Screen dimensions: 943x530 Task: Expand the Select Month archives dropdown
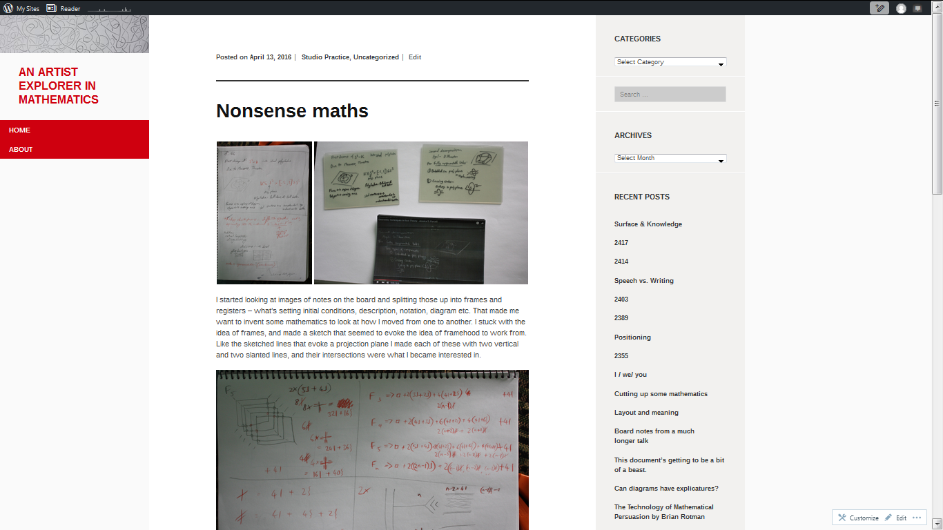(x=670, y=158)
